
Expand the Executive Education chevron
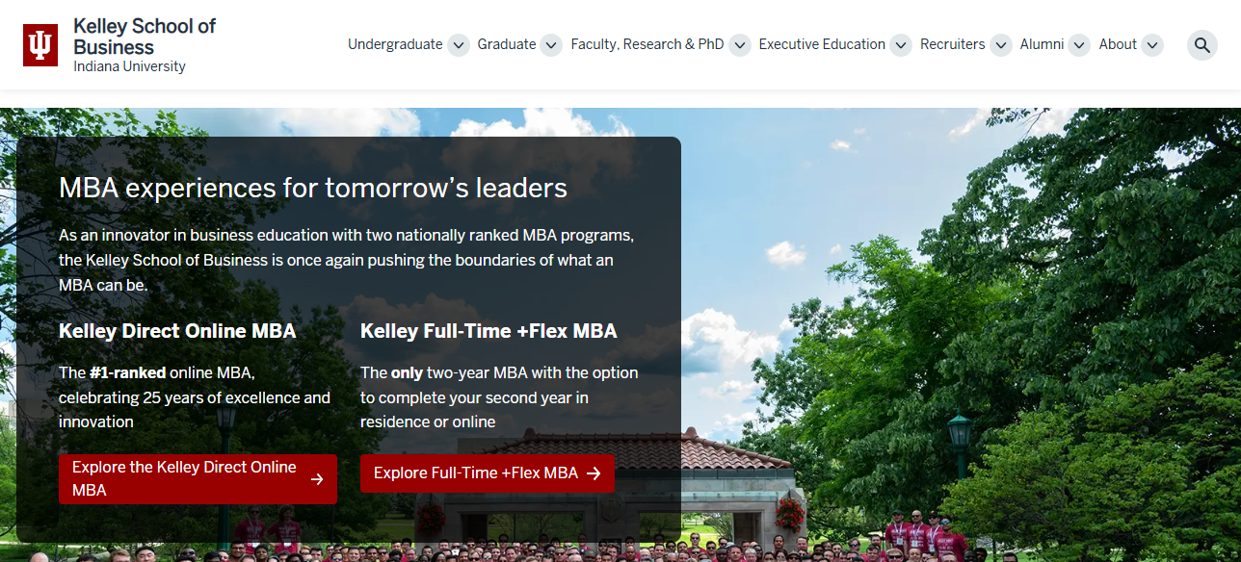[x=900, y=44]
